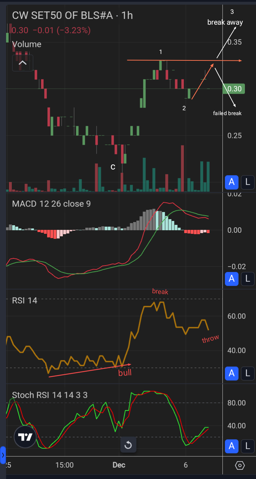Click the 40.00 RSI axis label

point(237,351)
